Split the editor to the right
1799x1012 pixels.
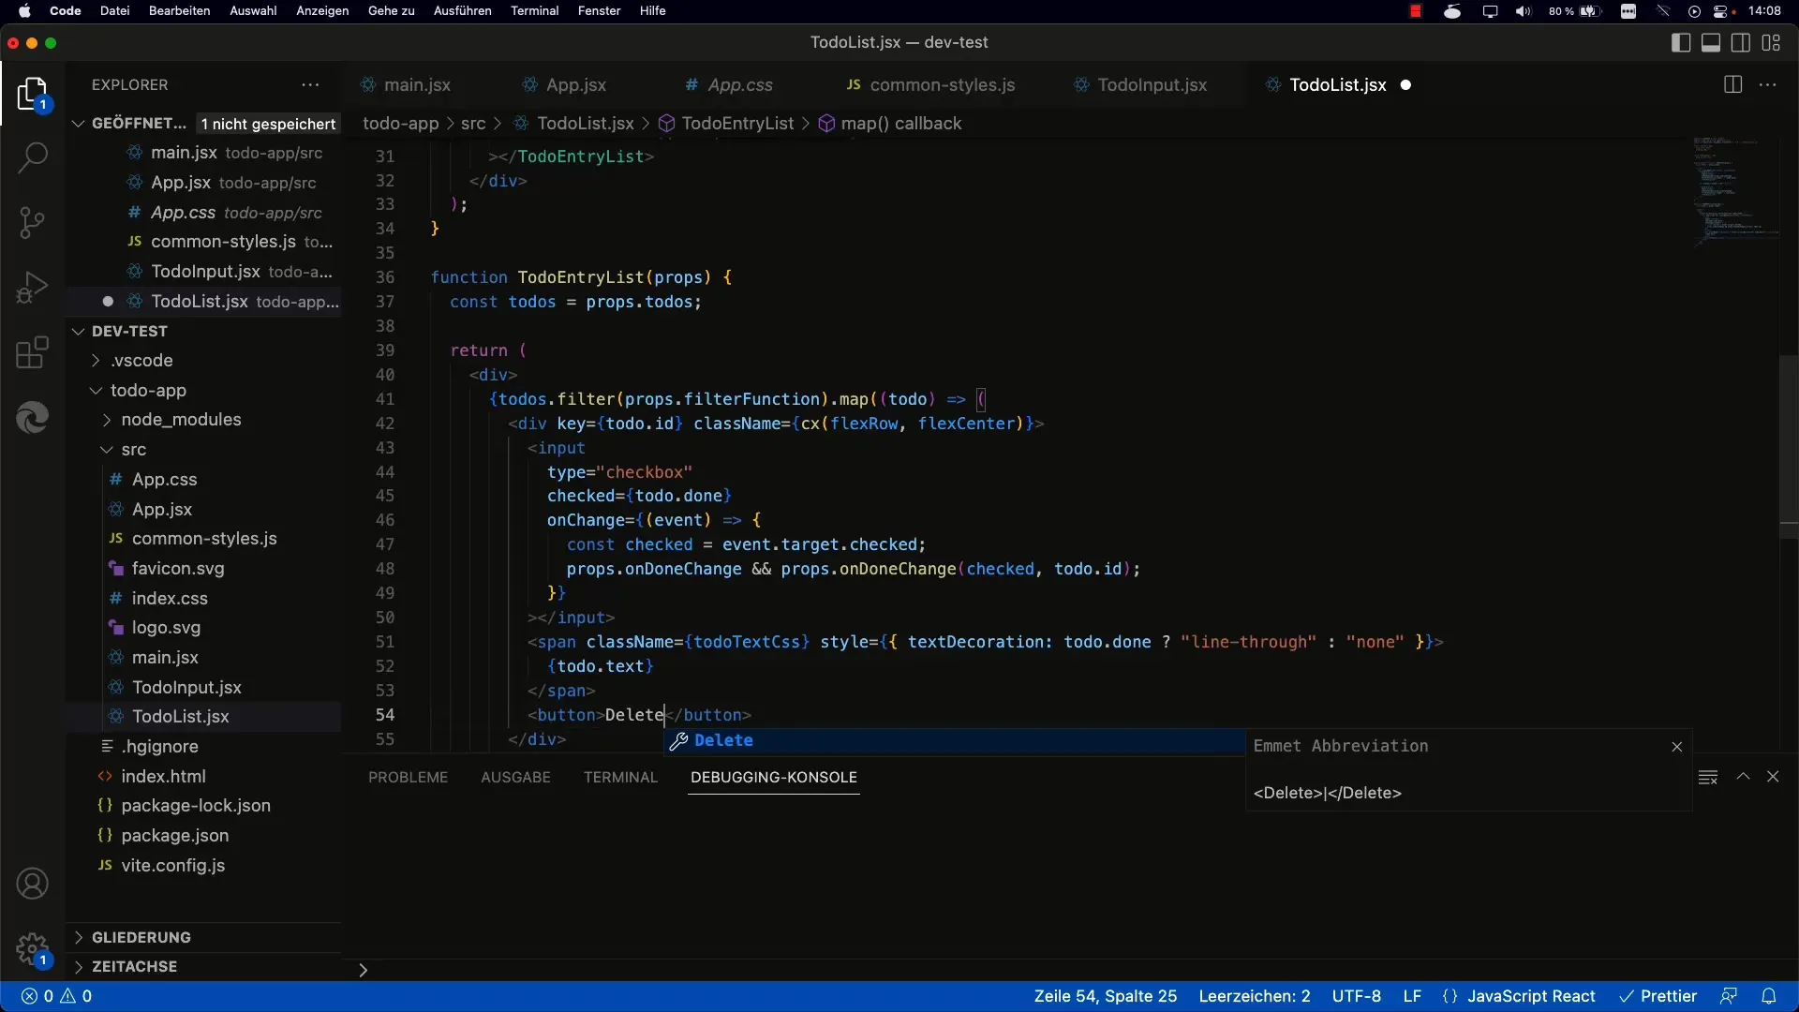1732,84
